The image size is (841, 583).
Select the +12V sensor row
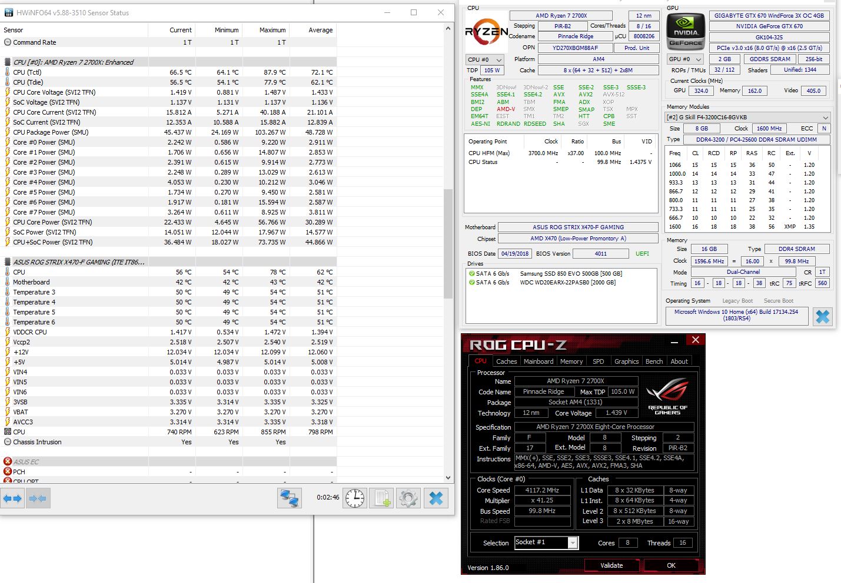(168, 352)
